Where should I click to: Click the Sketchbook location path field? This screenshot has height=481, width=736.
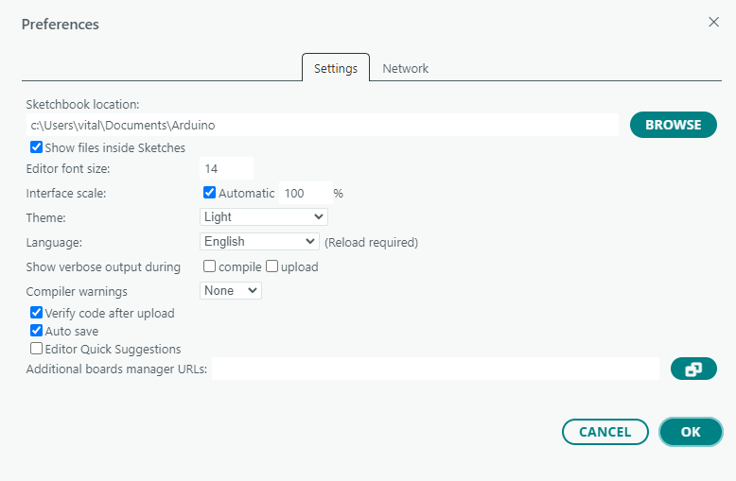tap(322, 125)
